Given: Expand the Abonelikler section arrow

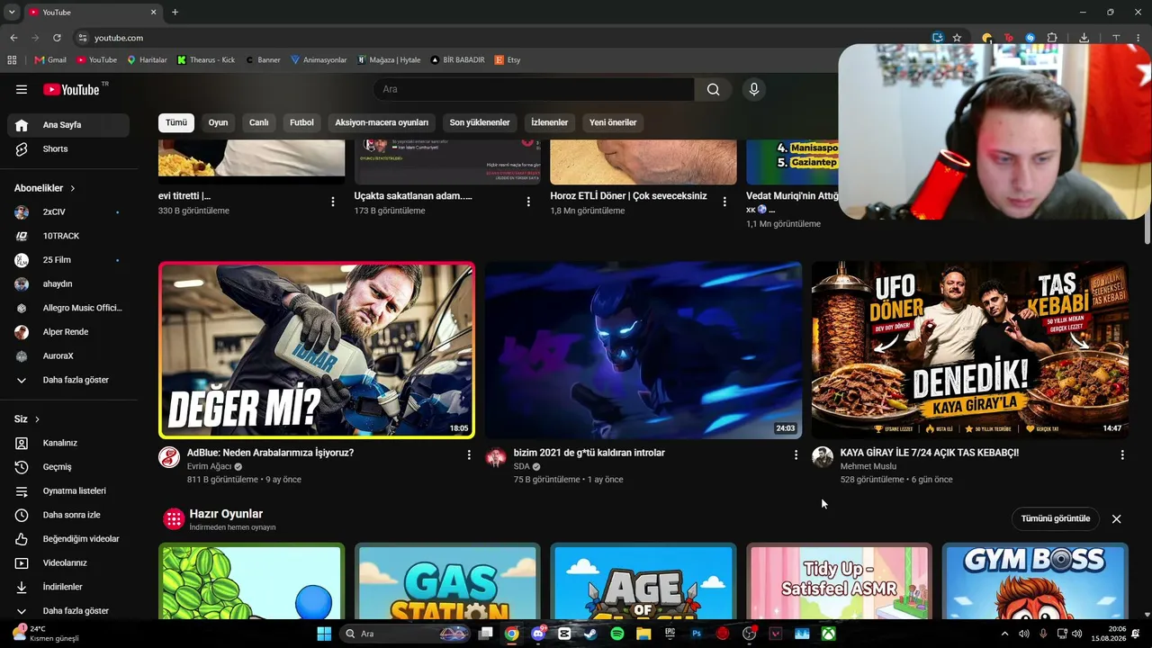Looking at the screenshot, I should (x=73, y=188).
